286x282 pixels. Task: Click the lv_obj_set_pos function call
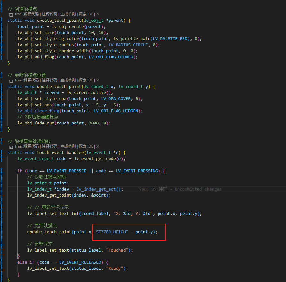pyautogui.click(x=35, y=105)
